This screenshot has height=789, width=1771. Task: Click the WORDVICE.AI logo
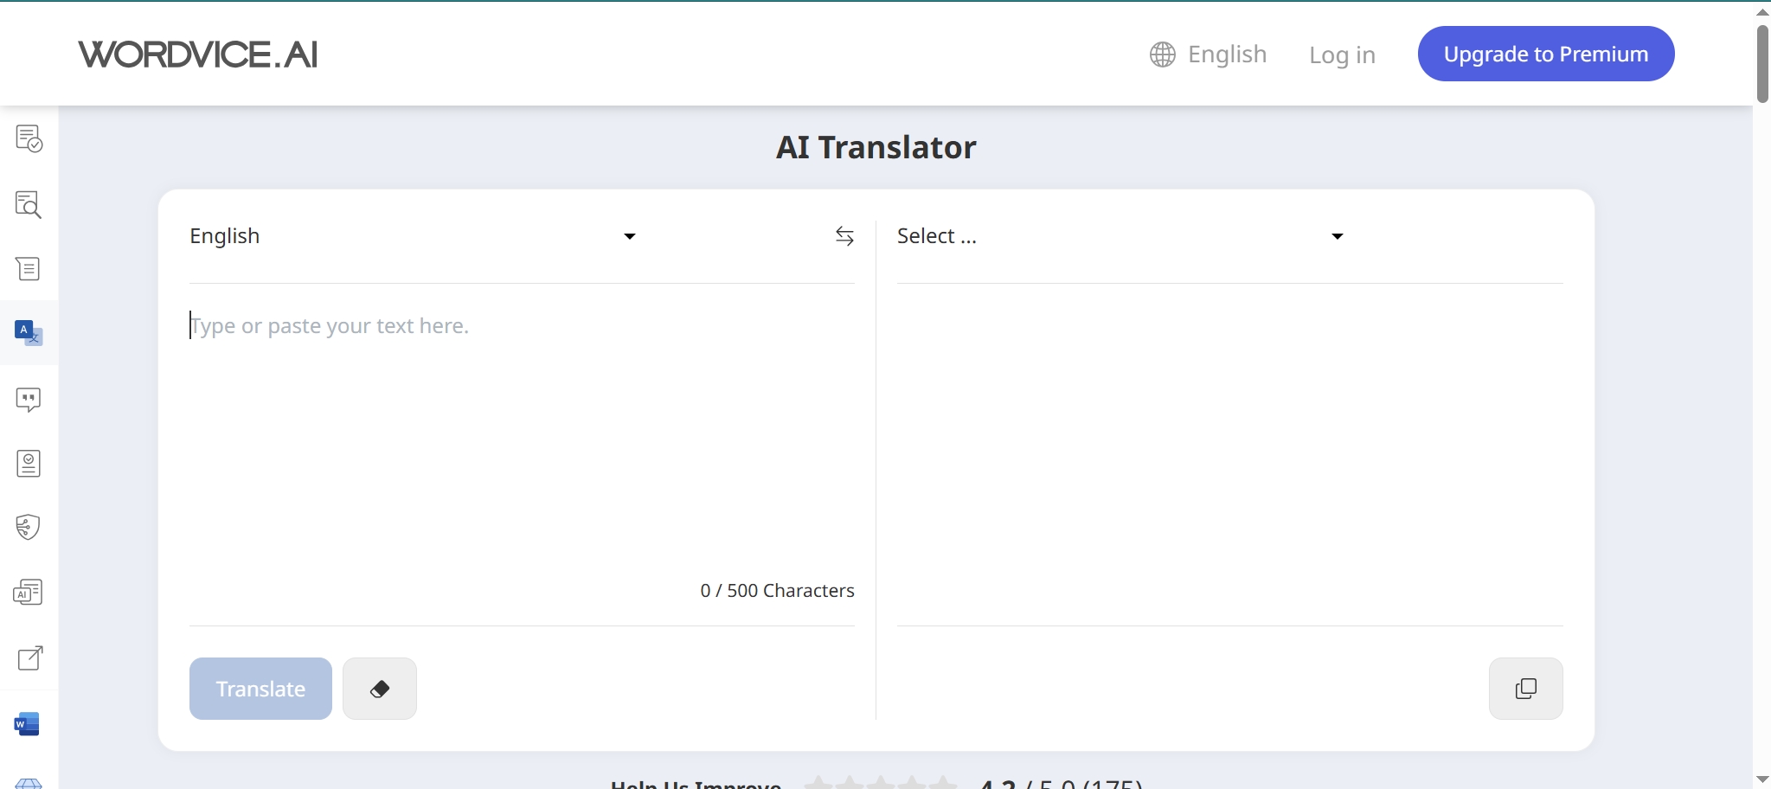[198, 55]
